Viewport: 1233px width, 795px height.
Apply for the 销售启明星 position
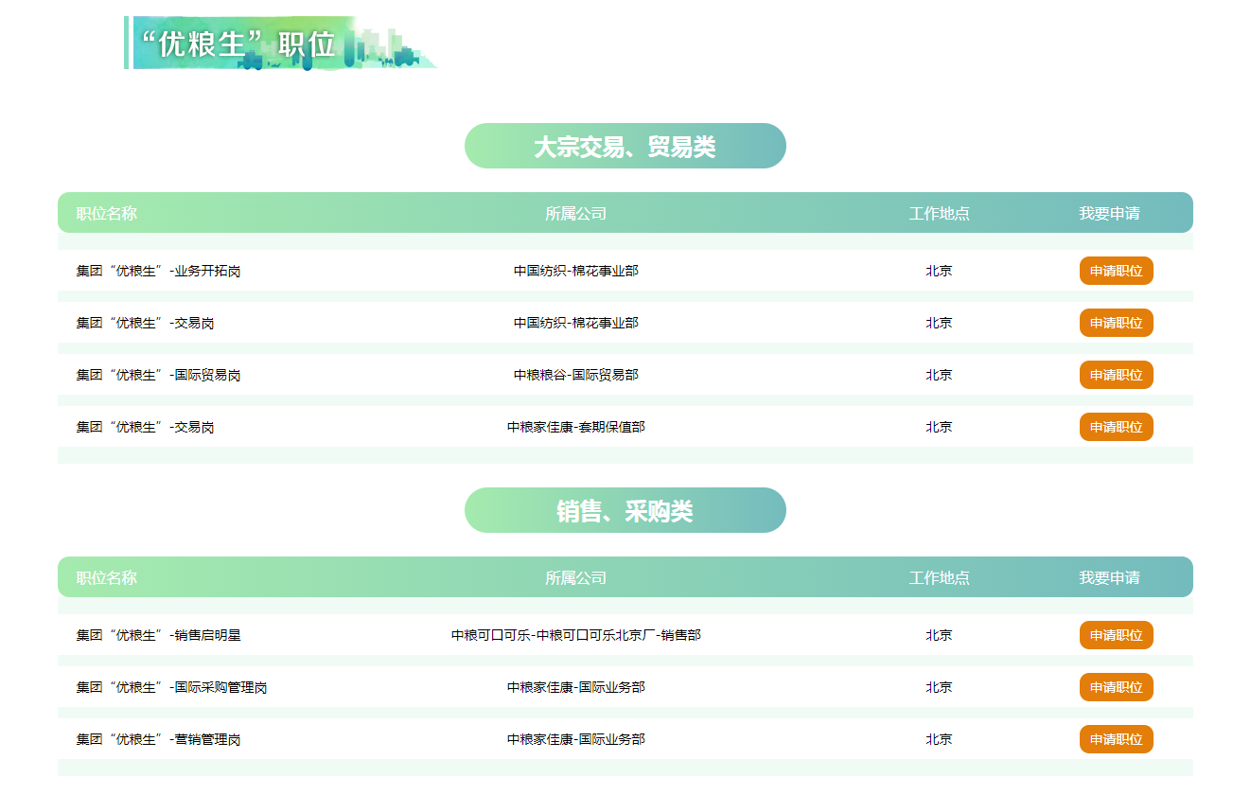click(1116, 635)
